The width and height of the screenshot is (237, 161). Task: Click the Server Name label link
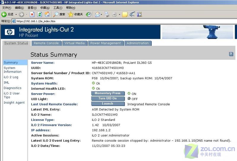coord(43,63)
